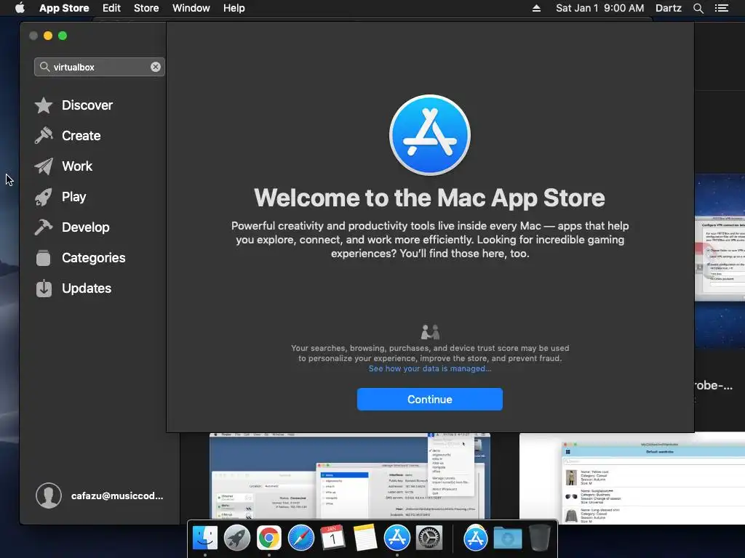Minimize the App Store window with yellow button
This screenshot has width=745, height=558.
pos(48,36)
